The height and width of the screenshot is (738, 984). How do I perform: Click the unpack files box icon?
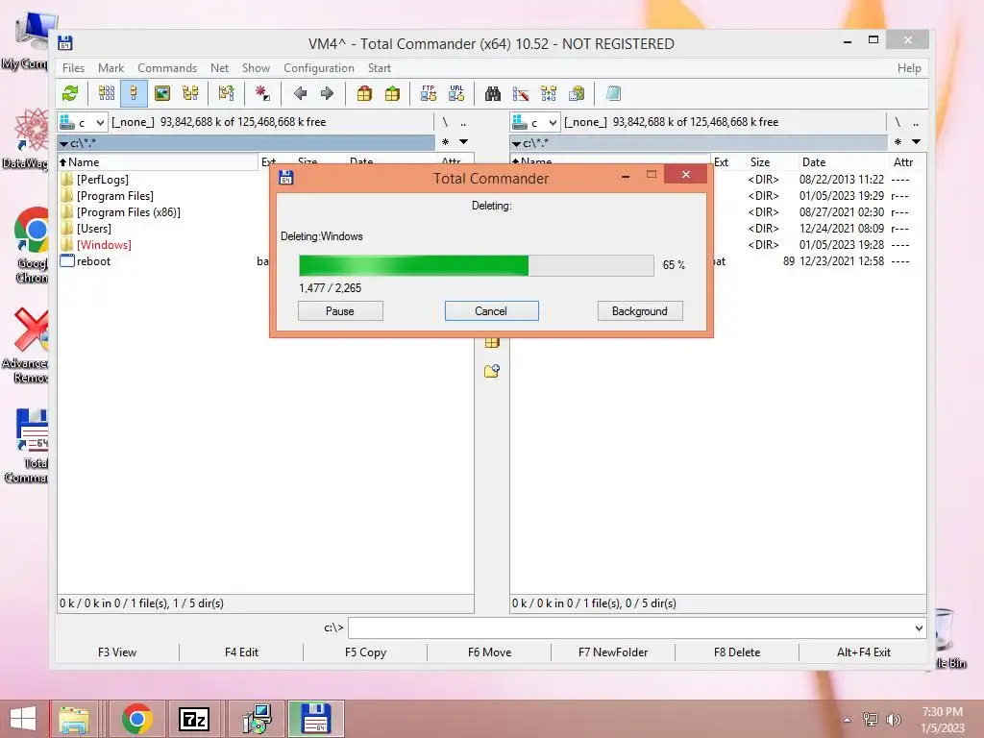point(392,94)
